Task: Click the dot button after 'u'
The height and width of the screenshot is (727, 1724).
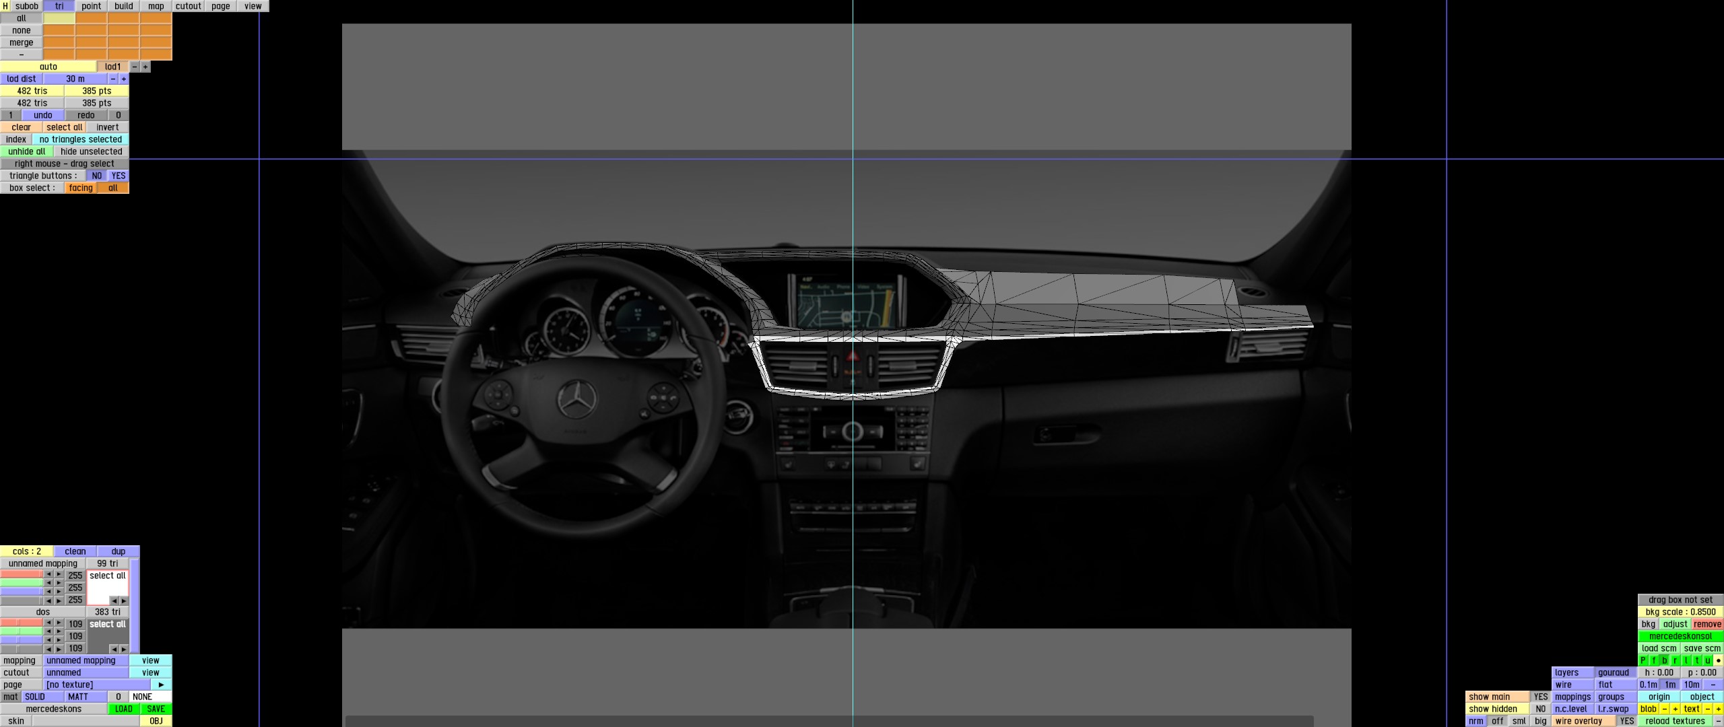Action: click(1718, 660)
